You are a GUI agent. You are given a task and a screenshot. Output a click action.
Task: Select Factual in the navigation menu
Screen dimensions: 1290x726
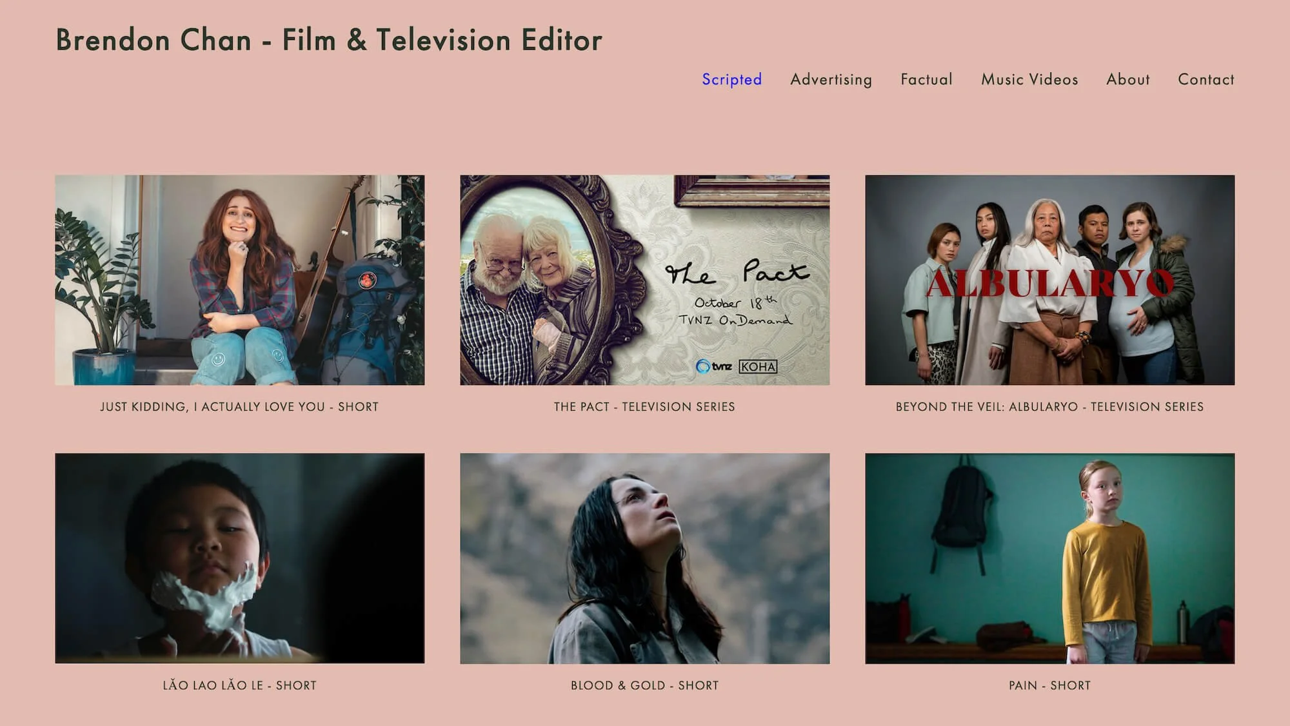pyautogui.click(x=926, y=79)
